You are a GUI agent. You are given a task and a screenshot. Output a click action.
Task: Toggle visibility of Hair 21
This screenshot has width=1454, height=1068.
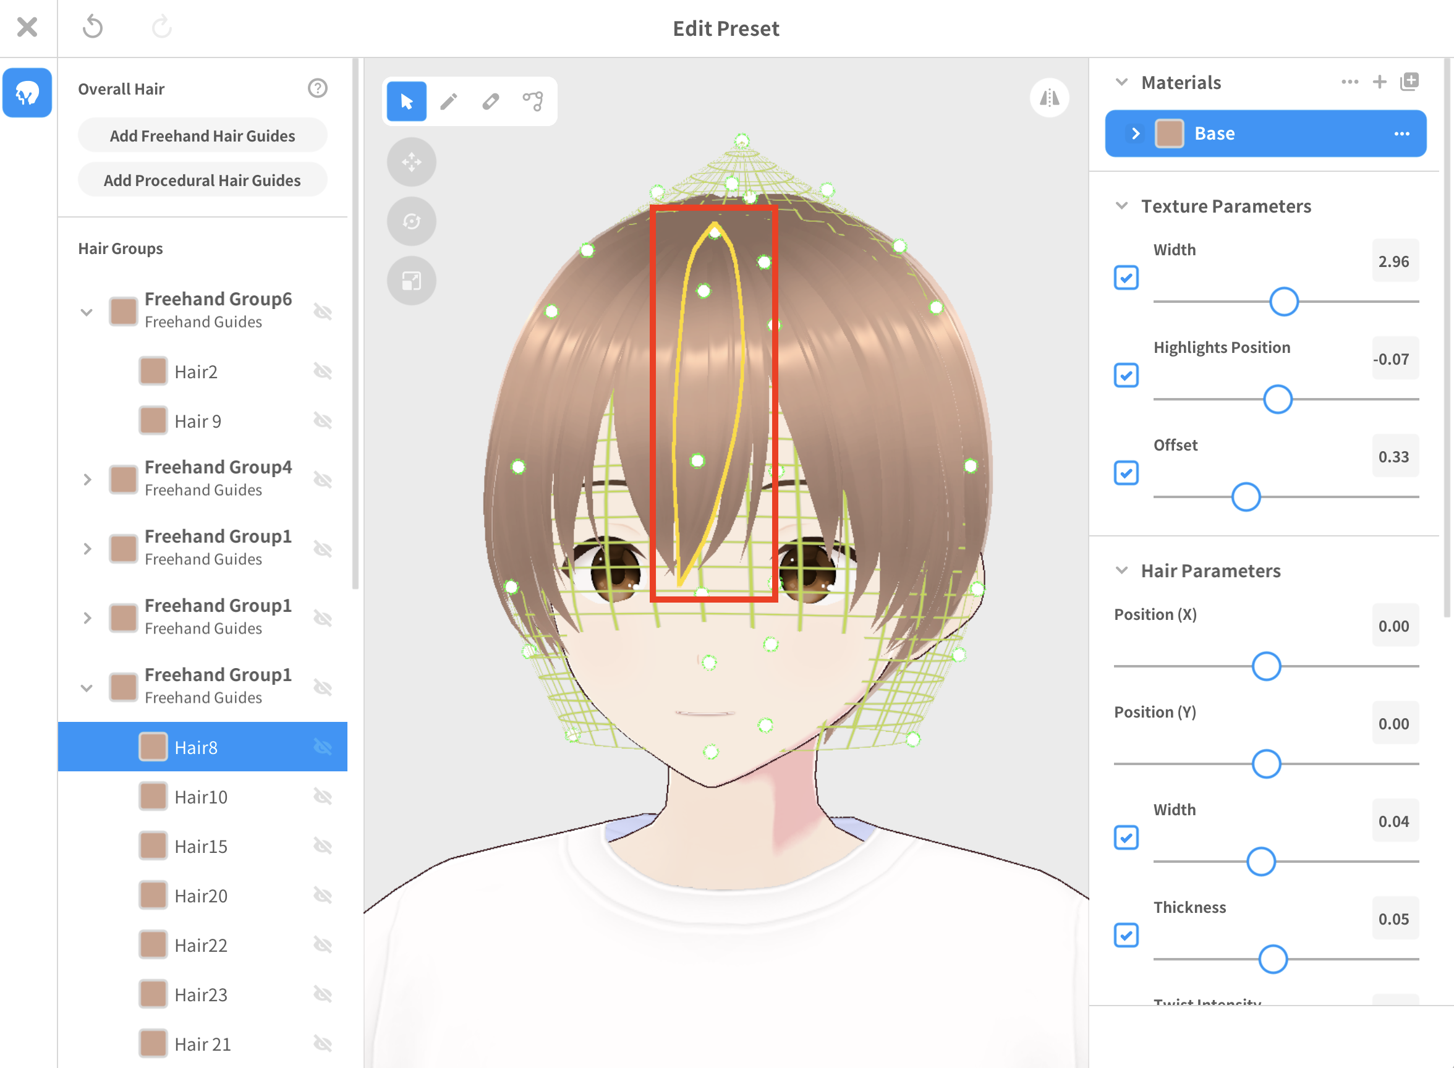coord(323,1043)
